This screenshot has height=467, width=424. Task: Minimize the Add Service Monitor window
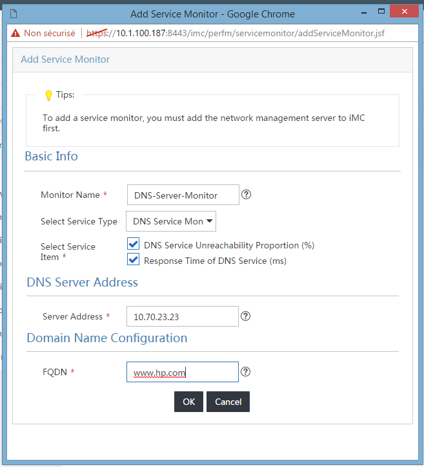point(364,12)
